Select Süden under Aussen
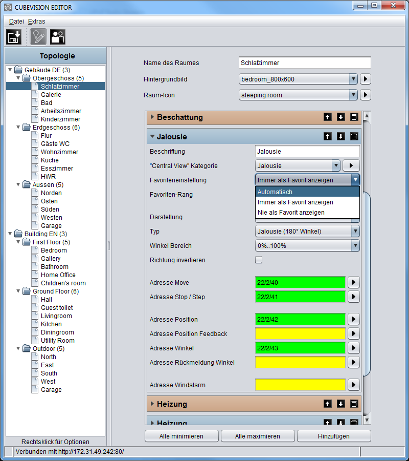Image resolution: width=409 pixels, height=461 pixels. 50,209
